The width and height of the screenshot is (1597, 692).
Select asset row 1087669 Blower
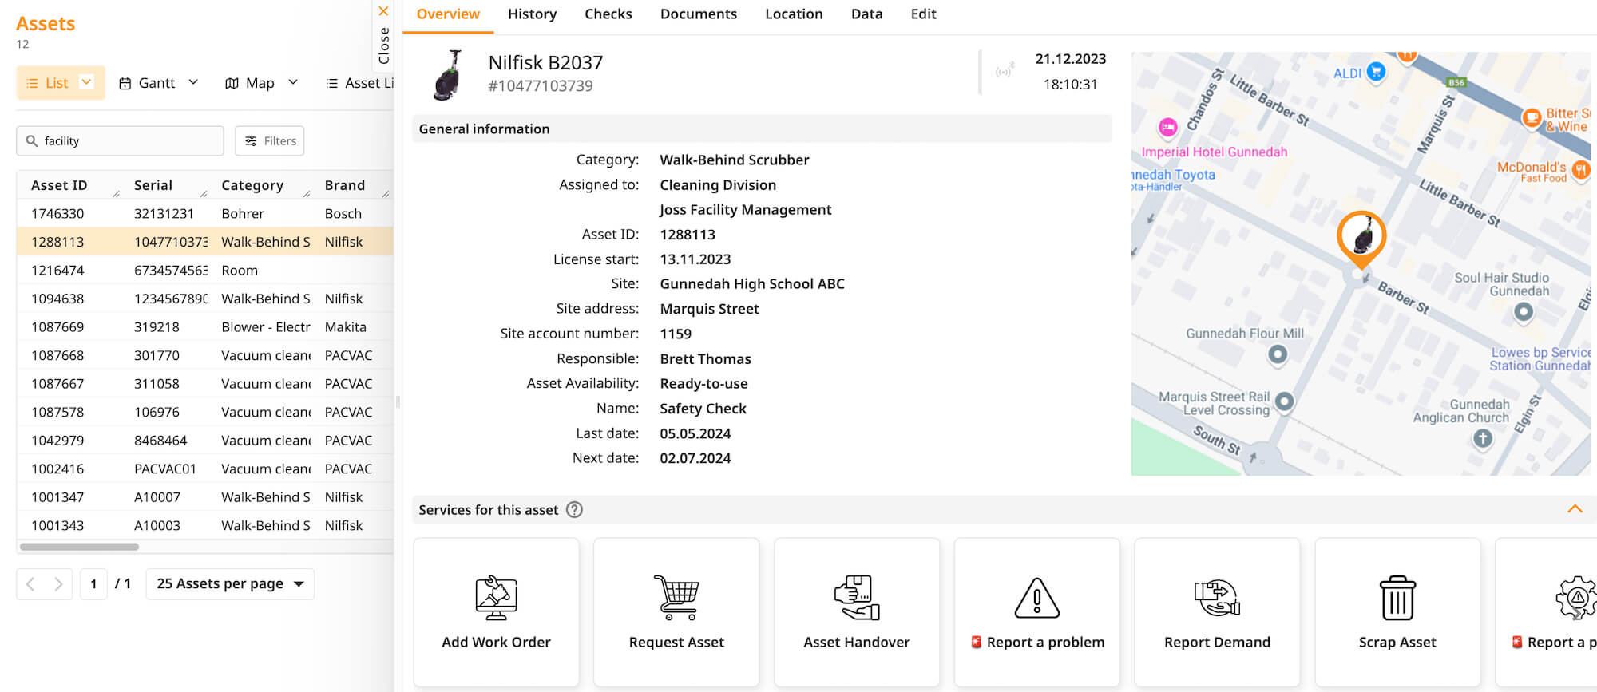(x=205, y=327)
